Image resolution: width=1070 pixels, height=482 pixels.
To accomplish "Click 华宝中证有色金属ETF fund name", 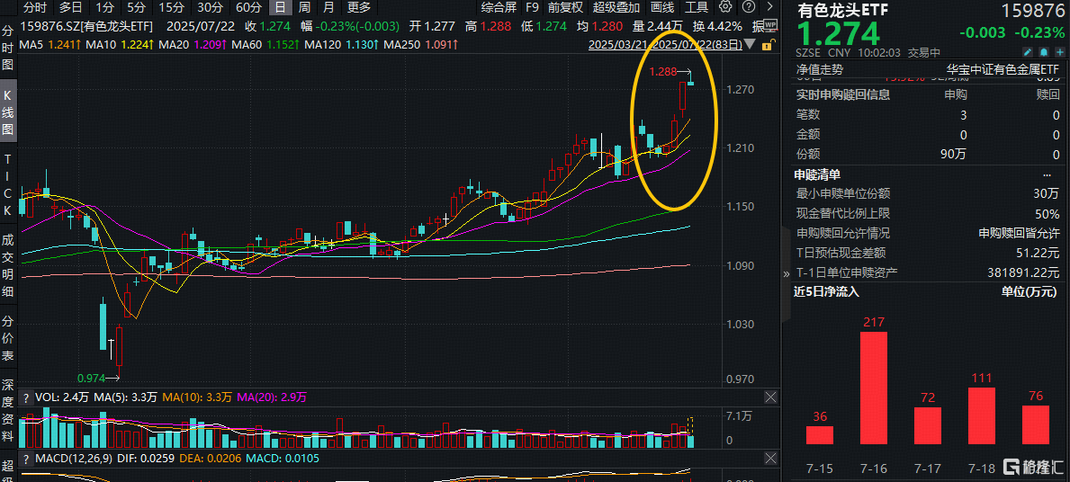I will point(1003,69).
